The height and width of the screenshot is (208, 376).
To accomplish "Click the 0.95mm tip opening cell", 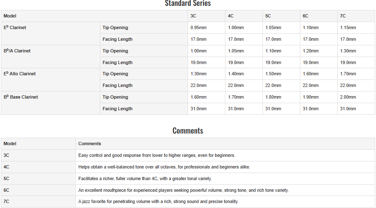I will point(198,27).
